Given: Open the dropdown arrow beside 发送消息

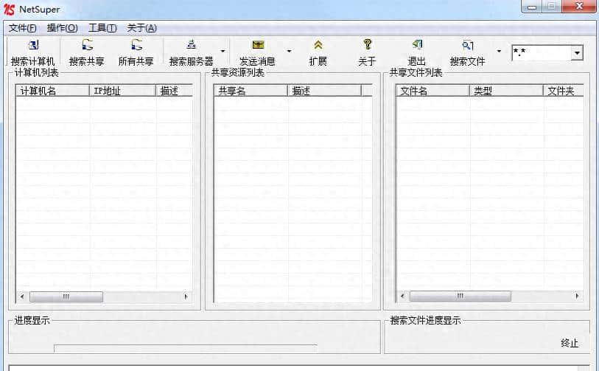Looking at the screenshot, I should click(x=290, y=51).
